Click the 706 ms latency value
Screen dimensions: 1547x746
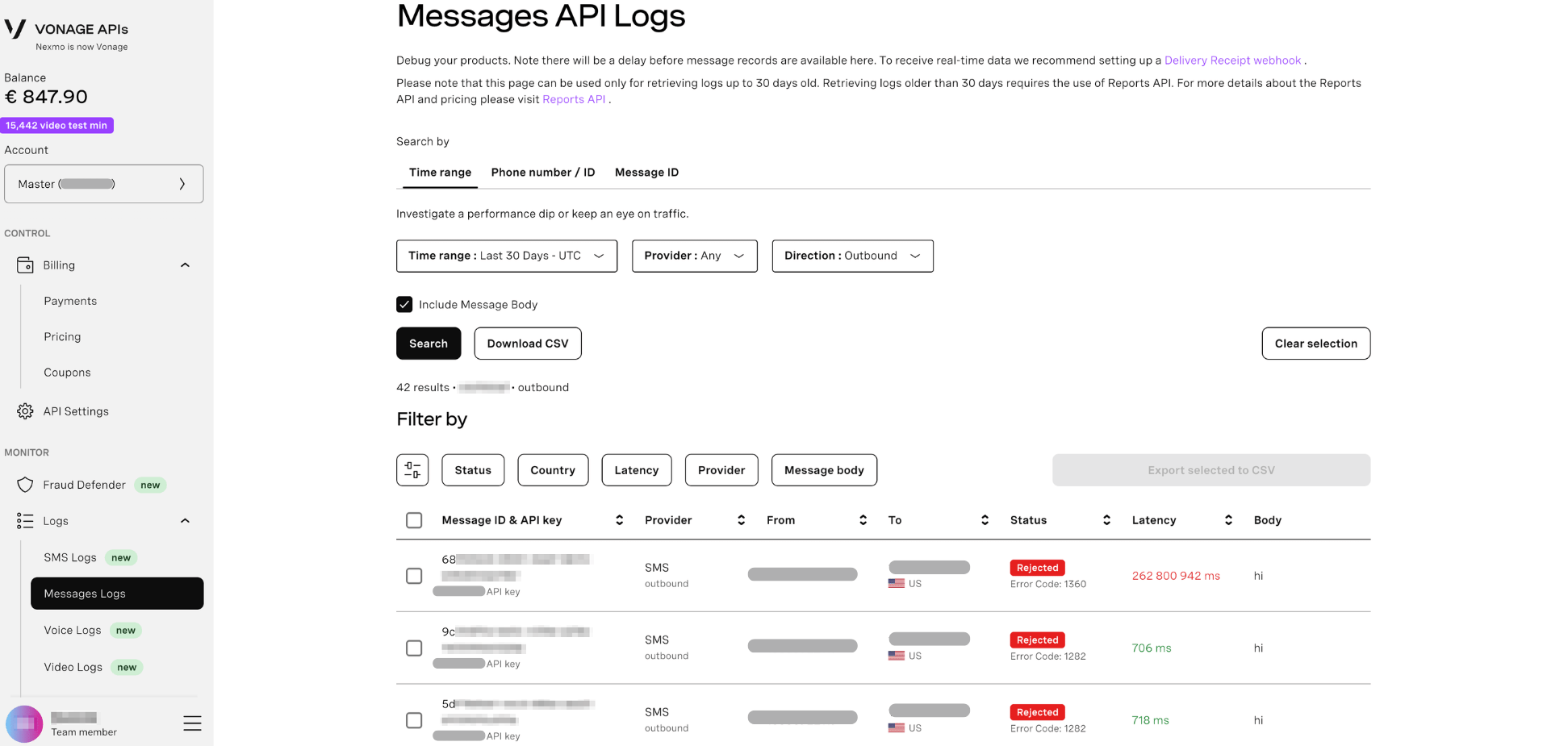(x=1152, y=648)
